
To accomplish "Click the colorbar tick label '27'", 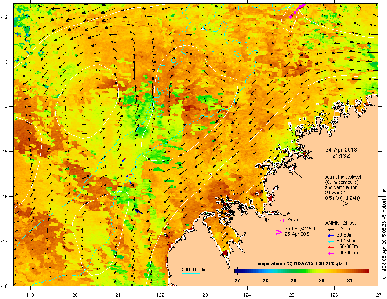I will (x=237, y=281).
